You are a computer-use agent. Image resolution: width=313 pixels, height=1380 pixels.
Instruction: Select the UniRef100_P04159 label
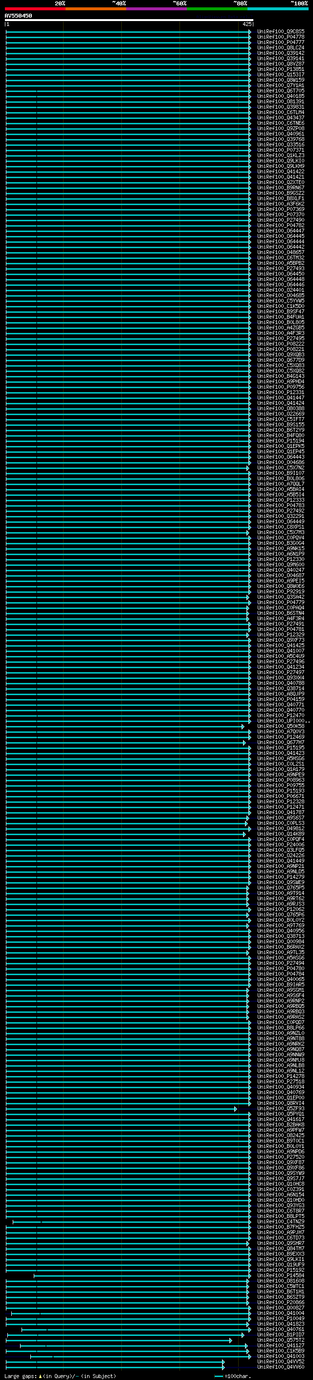[280, 699]
